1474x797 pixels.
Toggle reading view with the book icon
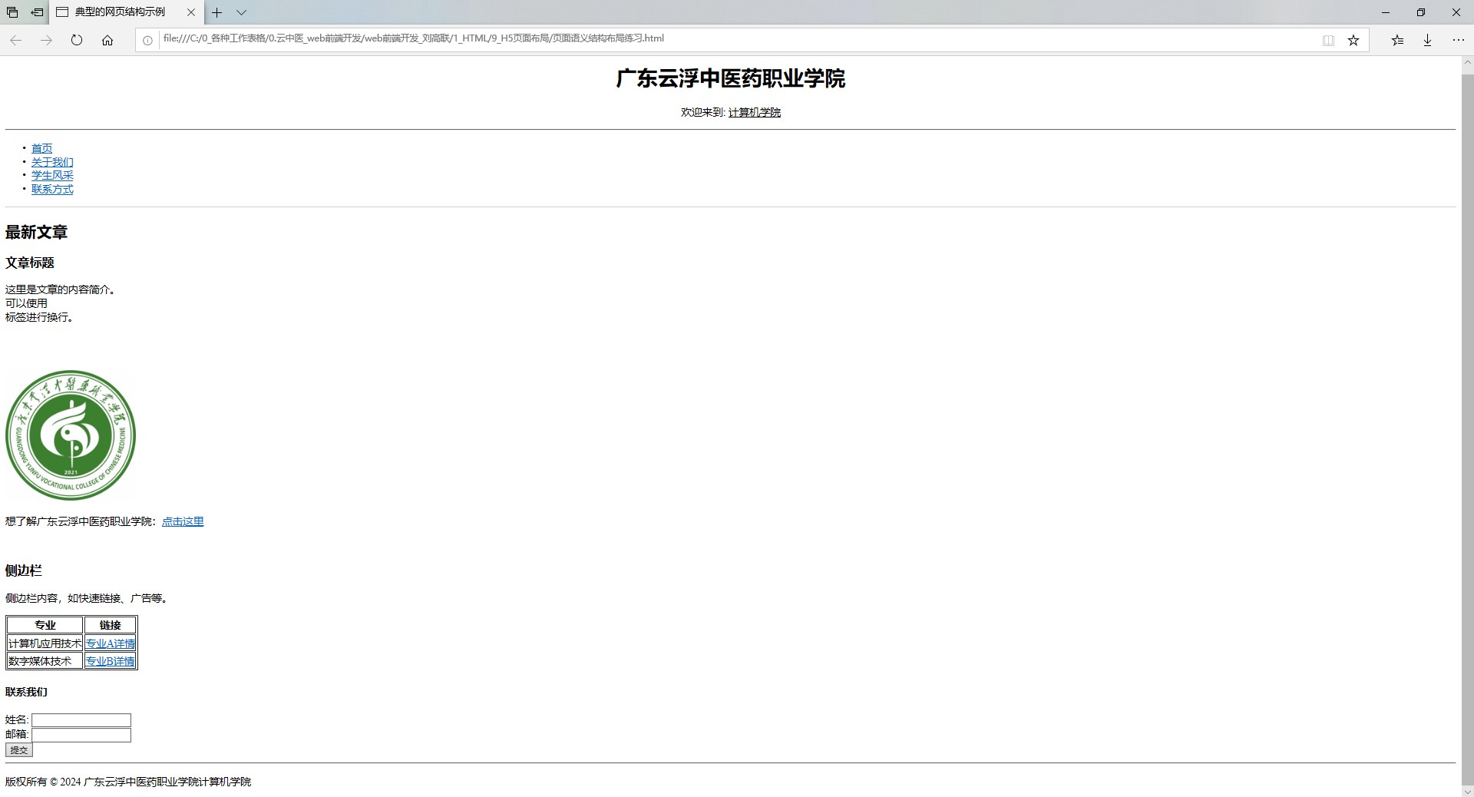click(x=1328, y=40)
